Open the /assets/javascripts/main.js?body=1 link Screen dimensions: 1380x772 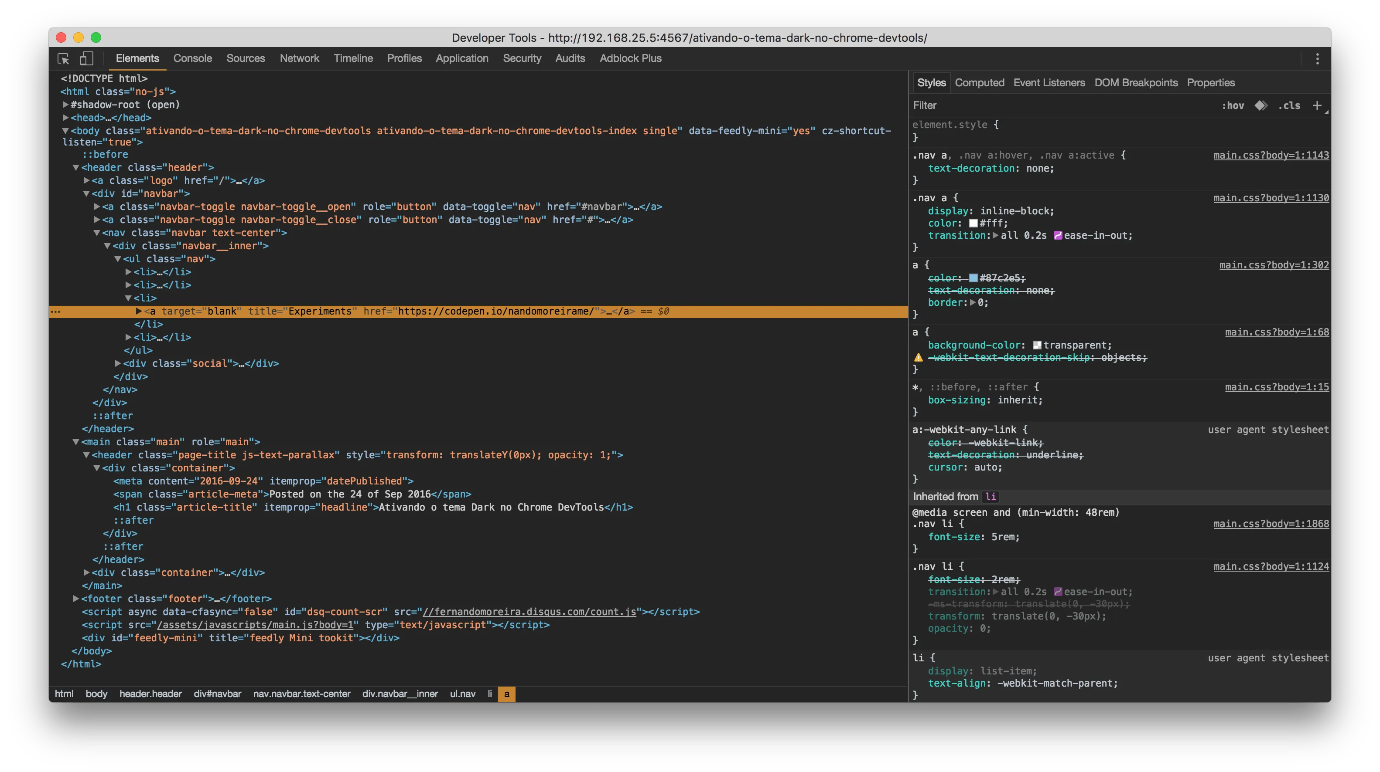pos(254,624)
